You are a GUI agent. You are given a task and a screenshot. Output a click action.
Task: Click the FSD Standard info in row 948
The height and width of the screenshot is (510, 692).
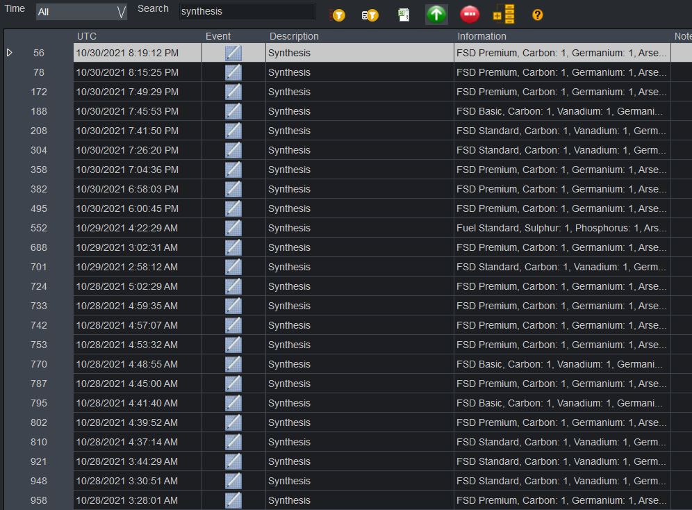[561, 481]
